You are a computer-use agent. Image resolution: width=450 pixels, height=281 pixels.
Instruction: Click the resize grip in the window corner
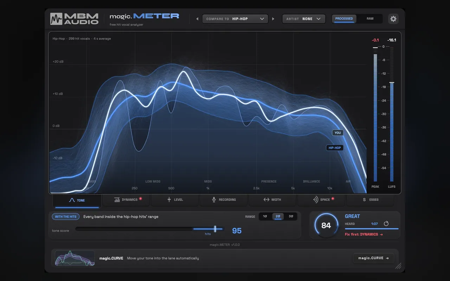(x=398, y=266)
